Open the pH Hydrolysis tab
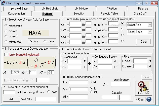This screenshot has width=159, height=106. coord(50,9)
